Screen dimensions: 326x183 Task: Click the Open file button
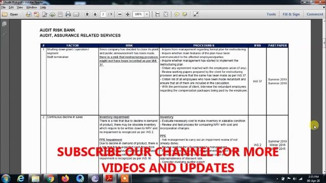[x=10, y=14]
